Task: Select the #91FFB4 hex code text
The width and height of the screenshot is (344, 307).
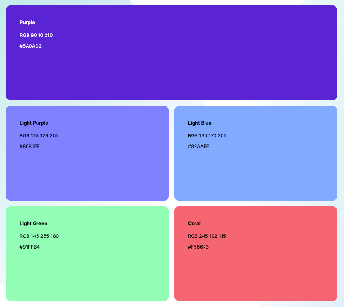Action: click(x=29, y=247)
